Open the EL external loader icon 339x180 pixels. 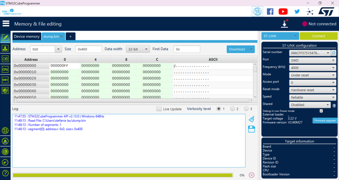click(x=5, y=152)
